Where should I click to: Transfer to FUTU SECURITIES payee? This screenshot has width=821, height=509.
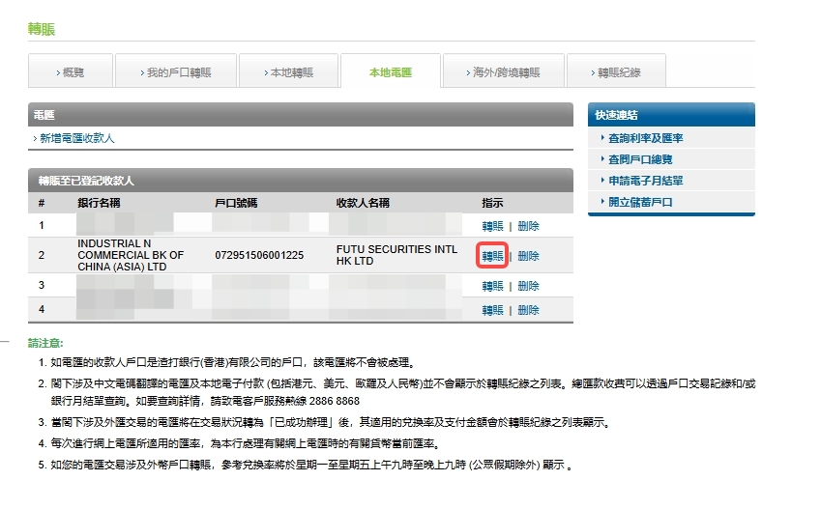pos(492,256)
